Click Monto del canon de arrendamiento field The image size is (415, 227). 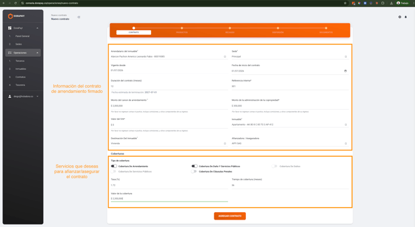pyautogui.click(x=169, y=106)
